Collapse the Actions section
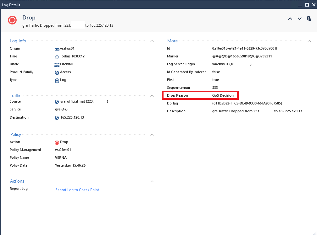The width and height of the screenshot is (317, 235). coord(152,181)
